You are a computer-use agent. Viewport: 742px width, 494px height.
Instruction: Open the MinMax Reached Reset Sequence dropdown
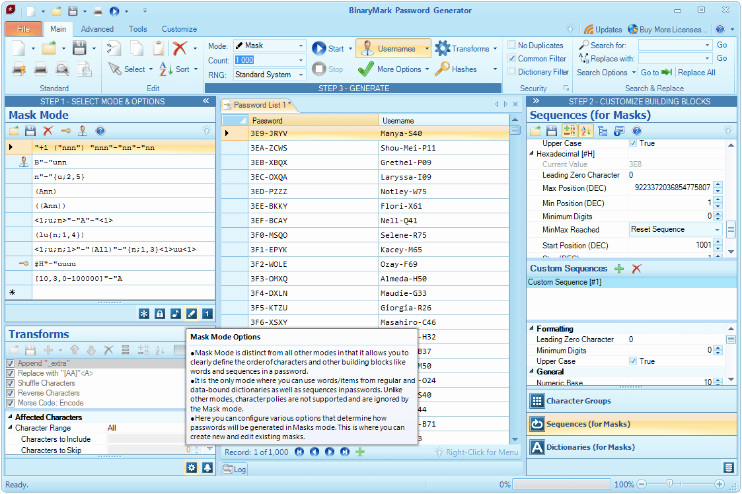point(718,229)
